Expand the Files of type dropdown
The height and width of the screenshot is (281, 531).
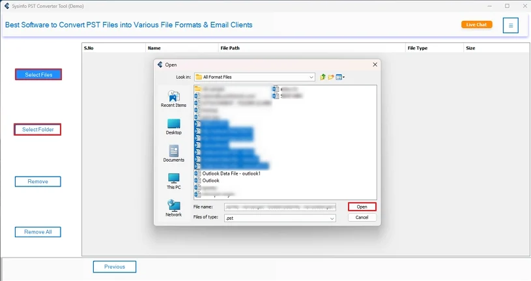(332, 218)
